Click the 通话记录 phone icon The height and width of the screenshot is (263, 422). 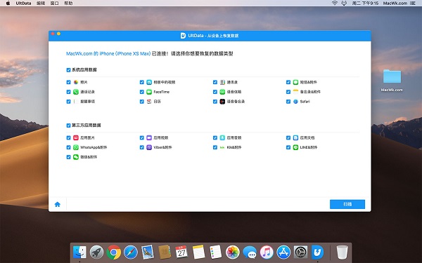click(x=76, y=92)
